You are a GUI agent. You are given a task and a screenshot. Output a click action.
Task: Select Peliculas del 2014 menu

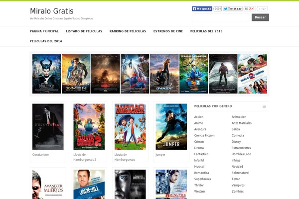pyautogui.click(x=46, y=41)
